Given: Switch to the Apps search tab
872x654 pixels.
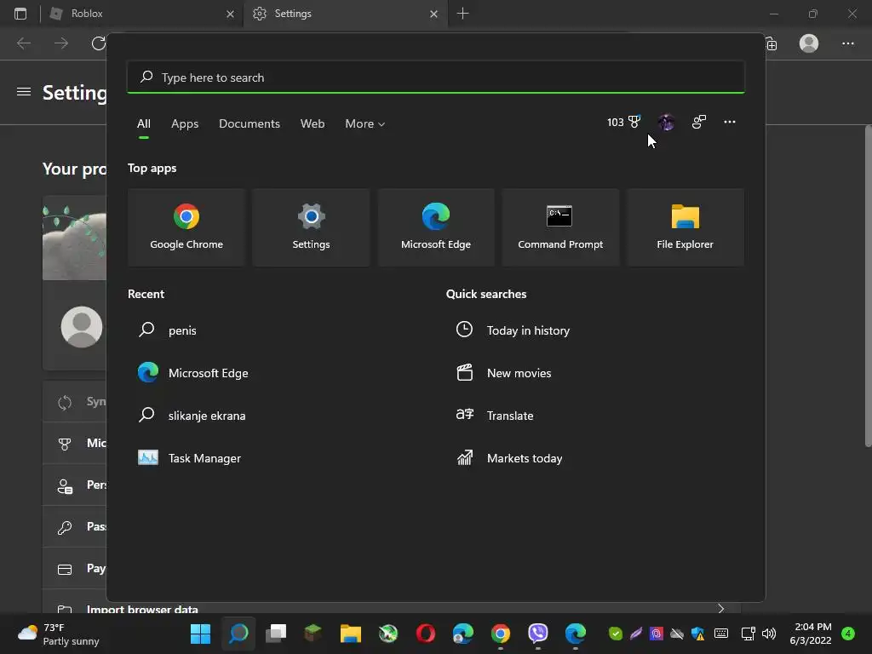Looking at the screenshot, I should click(x=185, y=123).
